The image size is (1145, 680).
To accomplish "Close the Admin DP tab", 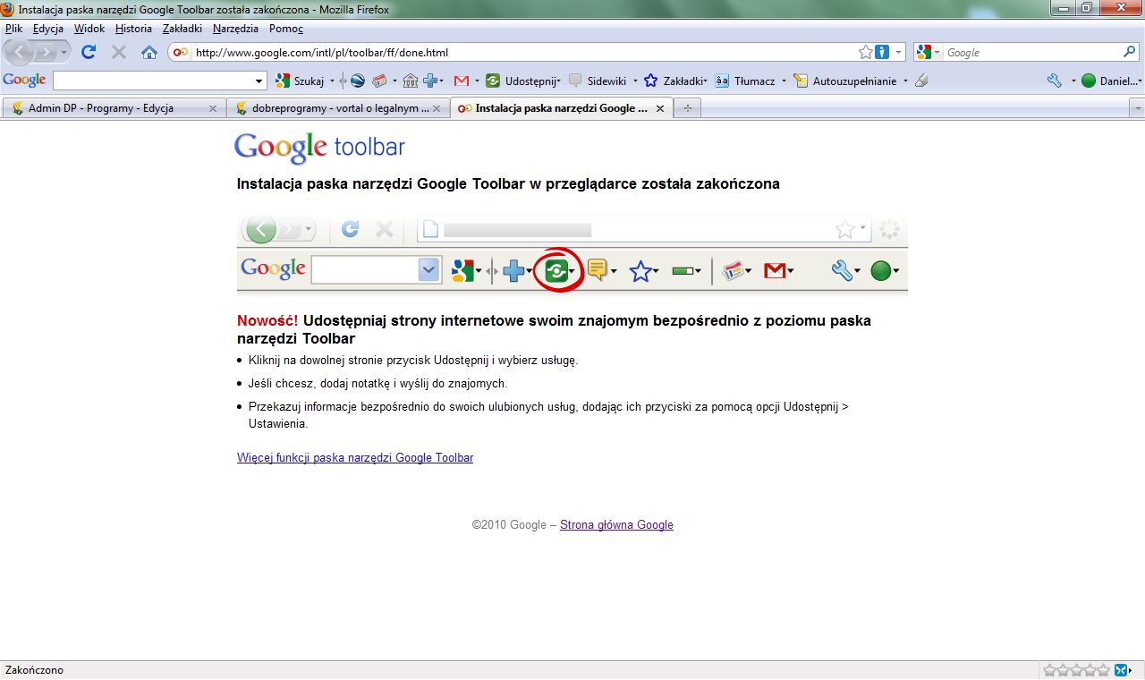I will pos(213,108).
